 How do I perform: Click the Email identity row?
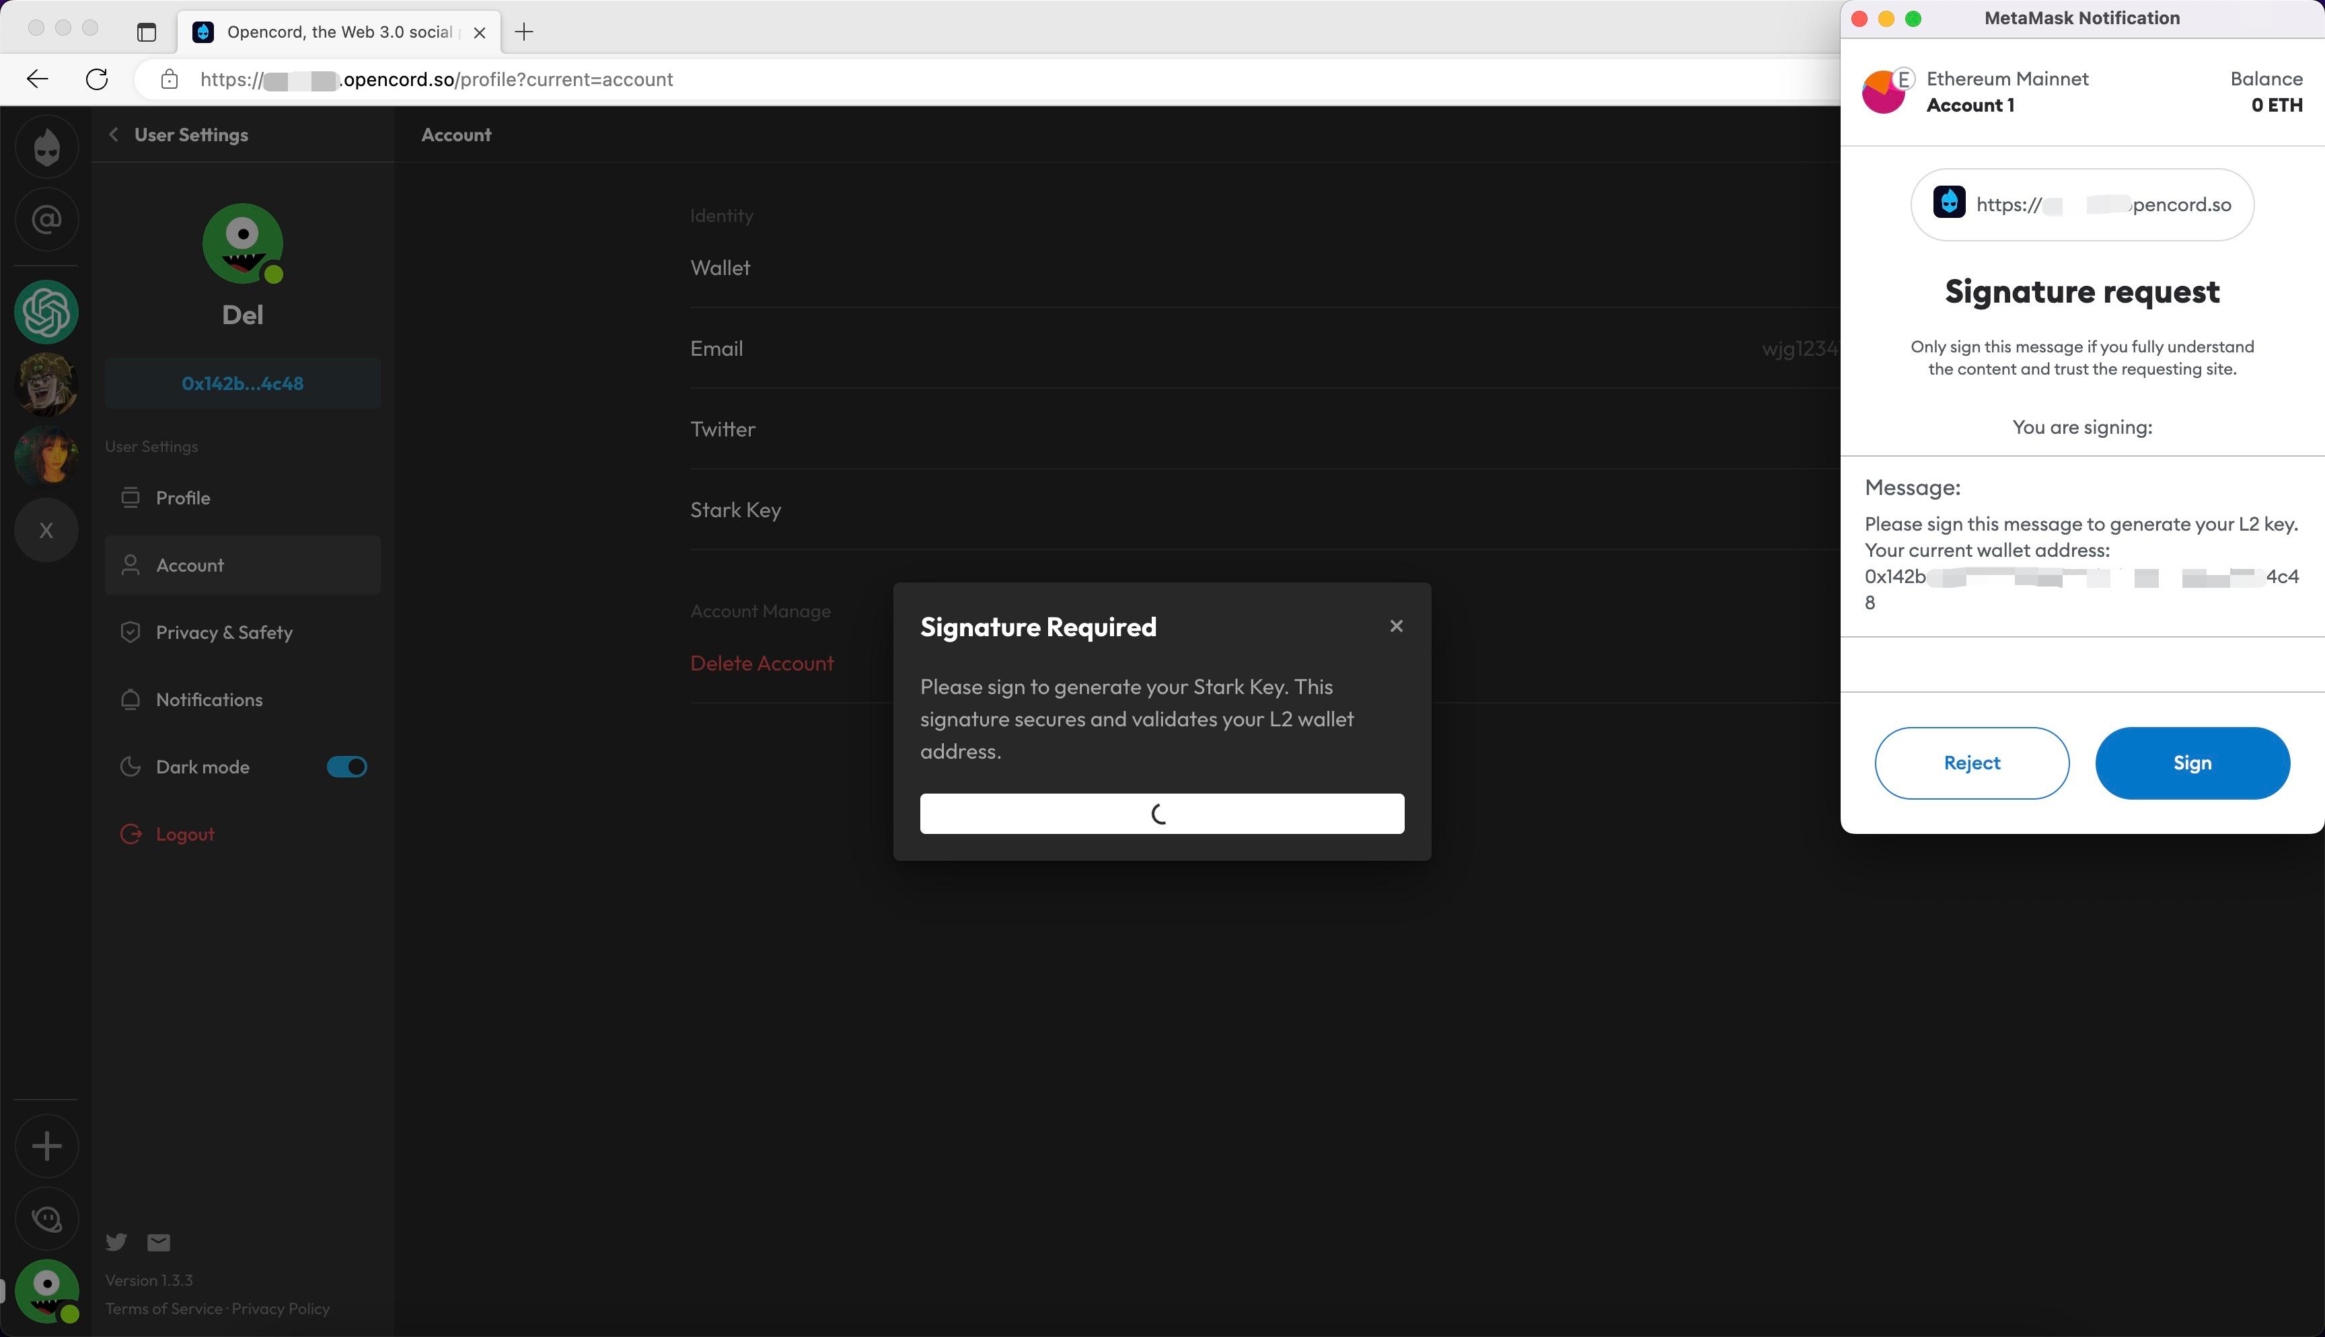(1265, 349)
